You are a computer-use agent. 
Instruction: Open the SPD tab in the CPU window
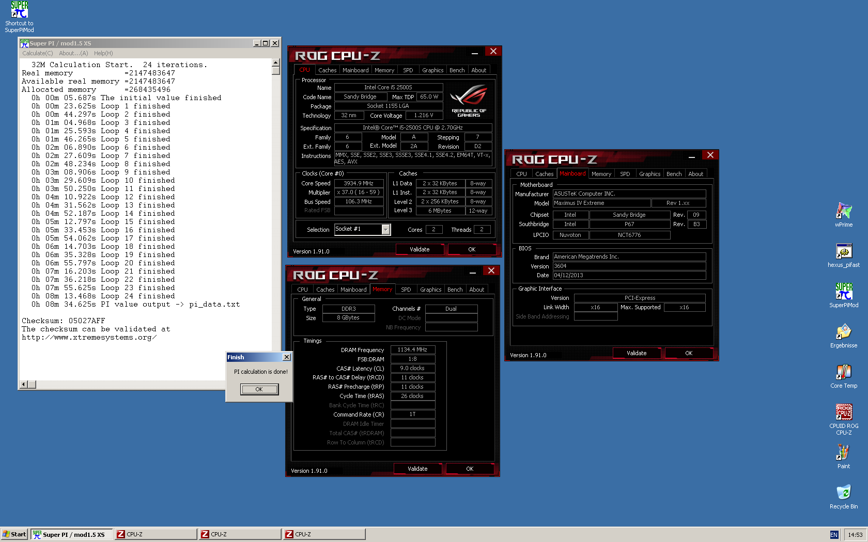[x=408, y=70]
